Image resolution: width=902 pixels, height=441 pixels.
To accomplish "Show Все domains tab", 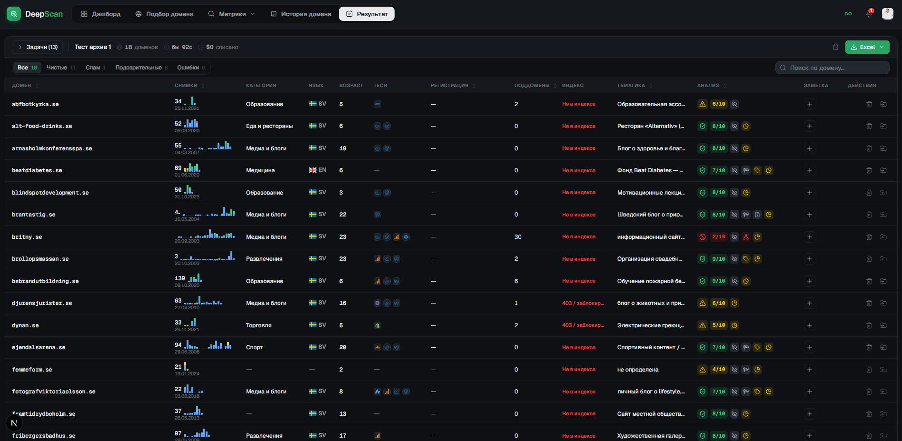I will click(27, 68).
